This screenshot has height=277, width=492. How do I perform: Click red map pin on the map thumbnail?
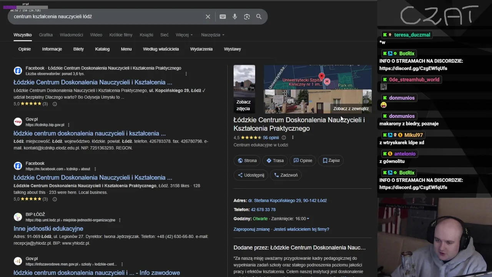coord(322,77)
